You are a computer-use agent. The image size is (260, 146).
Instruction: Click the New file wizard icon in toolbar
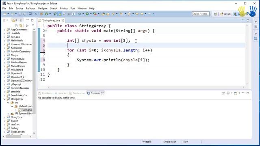4,14
